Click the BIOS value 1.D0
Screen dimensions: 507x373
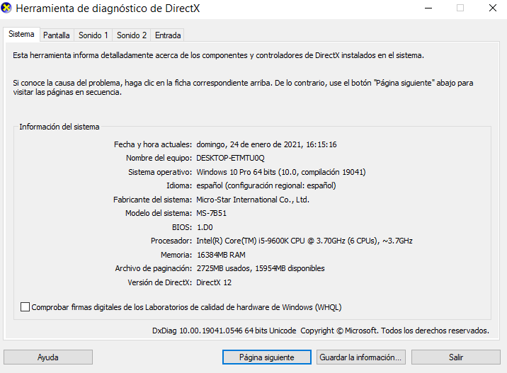tap(205, 227)
